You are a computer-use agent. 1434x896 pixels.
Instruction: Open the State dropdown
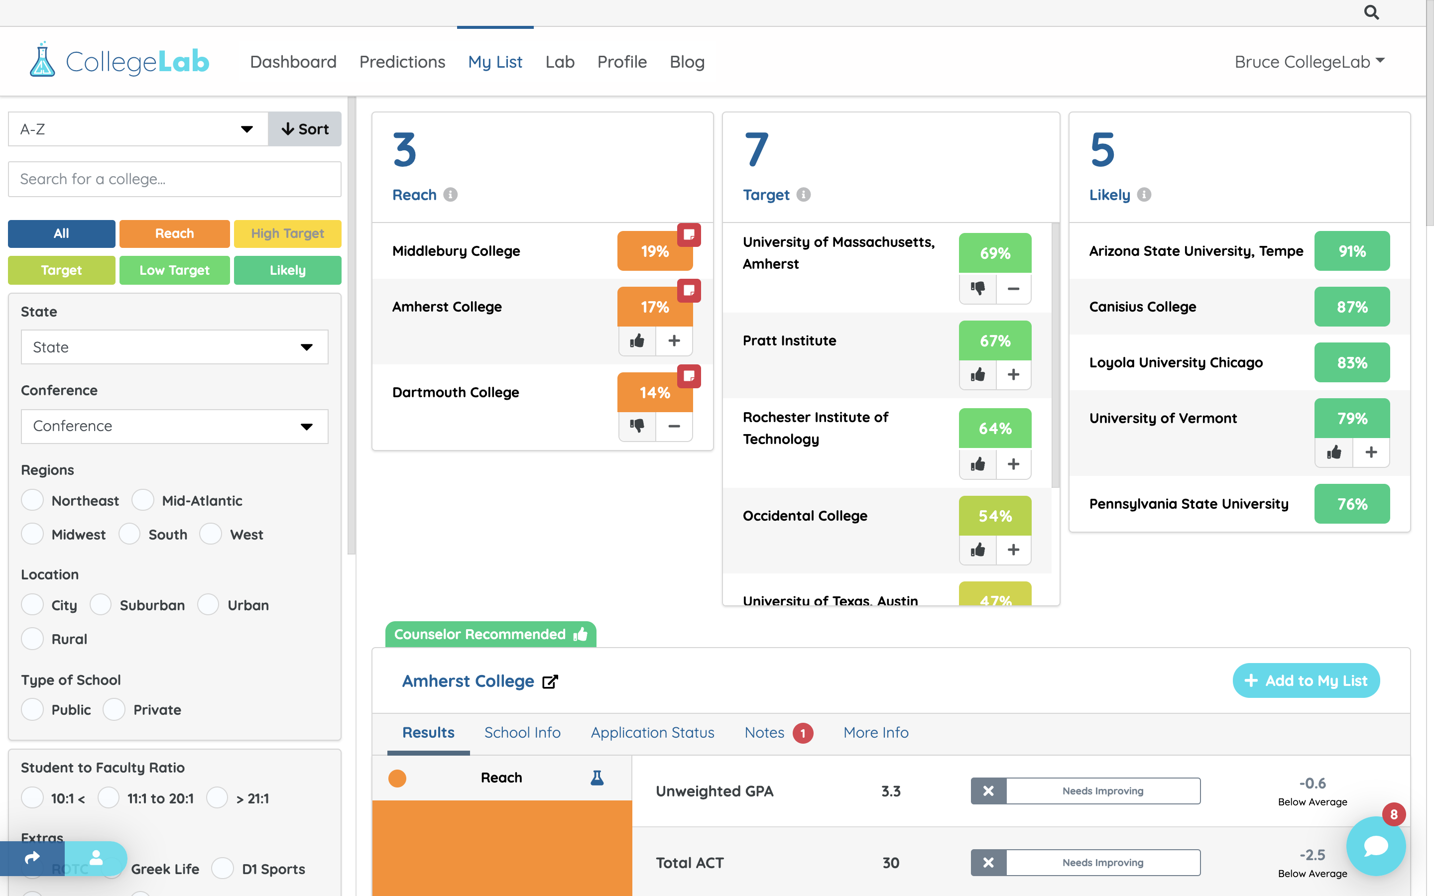[x=174, y=347]
